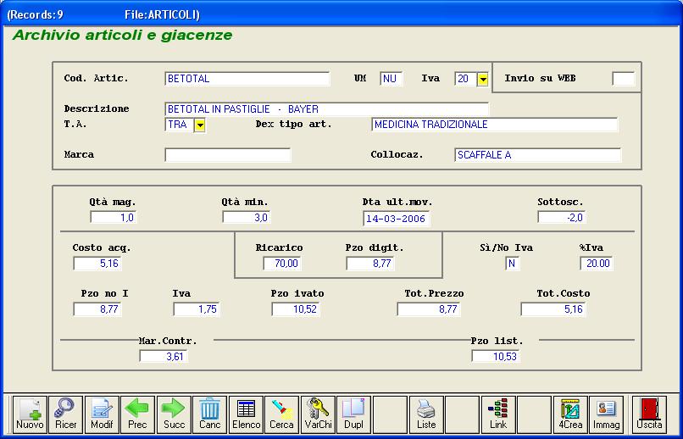The width and height of the screenshot is (683, 439).
Task: Open the Immag image card icon
Action: tap(607, 414)
